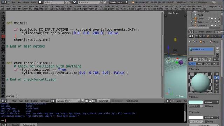Open the Object Constraints properties tab

tap(212, 36)
